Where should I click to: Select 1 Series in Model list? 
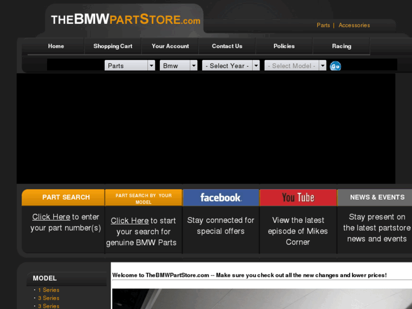[49, 290]
